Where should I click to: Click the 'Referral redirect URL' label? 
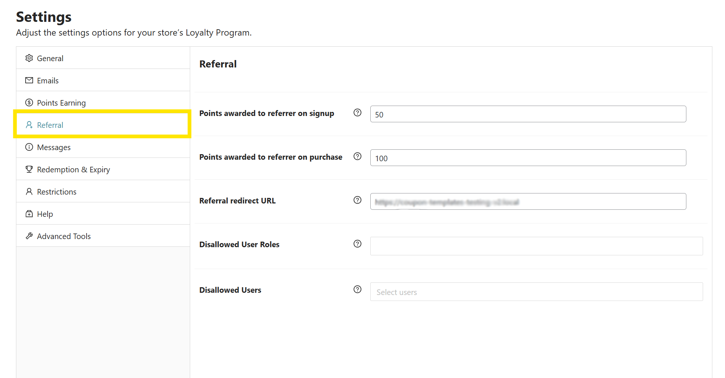(237, 201)
